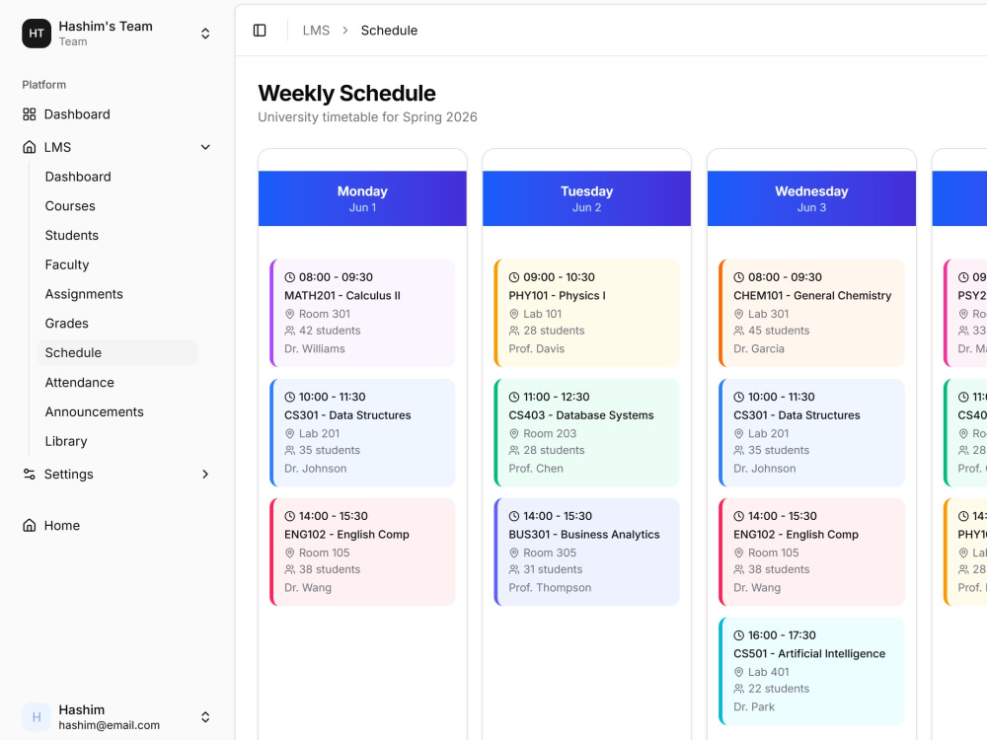Click the Monday Jun 1 header

tap(362, 198)
